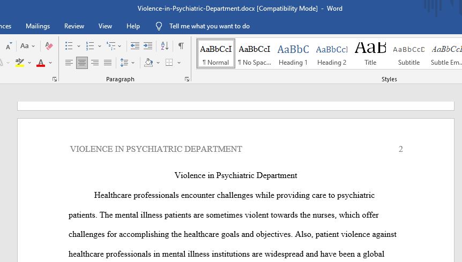Click Tell me what you want to do field
462x262 pixels.
click(x=210, y=26)
